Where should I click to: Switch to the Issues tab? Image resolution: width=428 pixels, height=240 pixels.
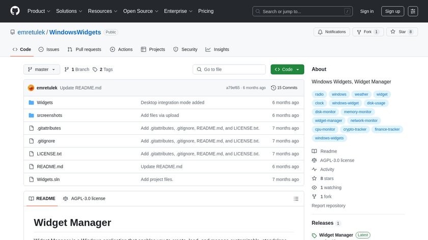[x=49, y=49]
